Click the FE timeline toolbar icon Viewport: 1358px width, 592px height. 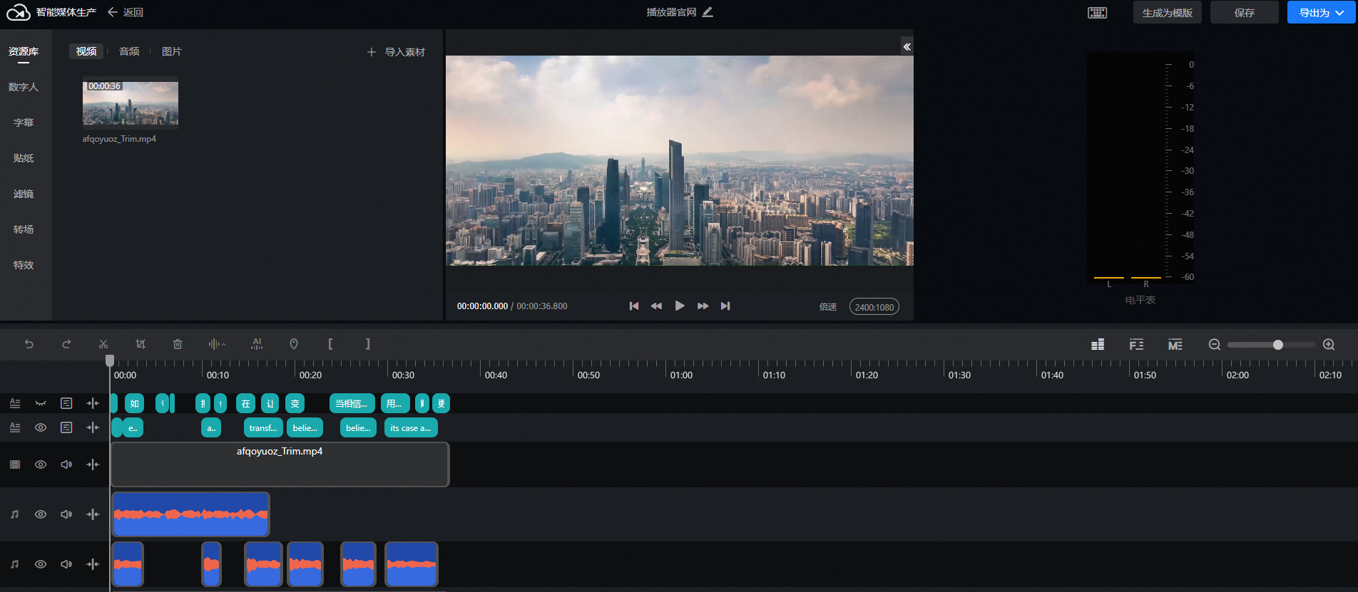click(x=1136, y=345)
